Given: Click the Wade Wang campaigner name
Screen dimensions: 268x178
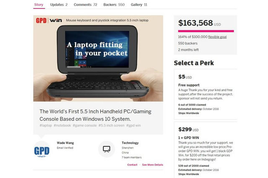Looking at the screenshot, I should (65, 143).
